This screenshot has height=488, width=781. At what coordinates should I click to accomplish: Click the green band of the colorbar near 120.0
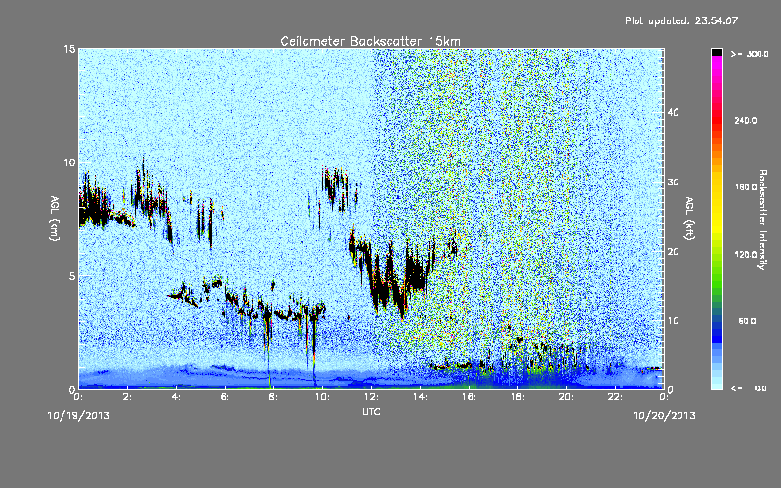717,259
